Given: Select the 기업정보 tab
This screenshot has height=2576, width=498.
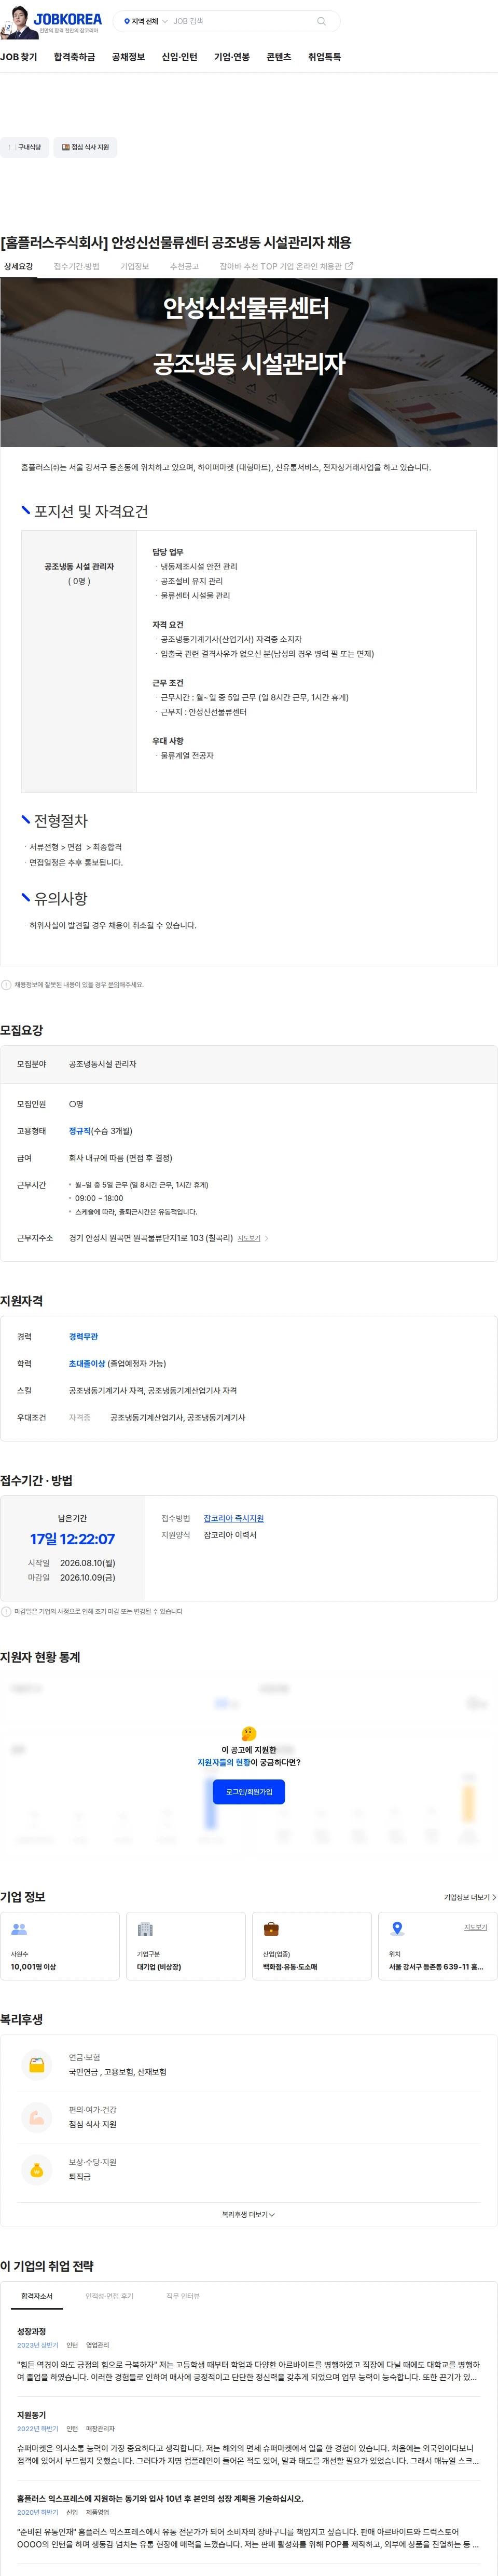Looking at the screenshot, I should click(x=135, y=267).
